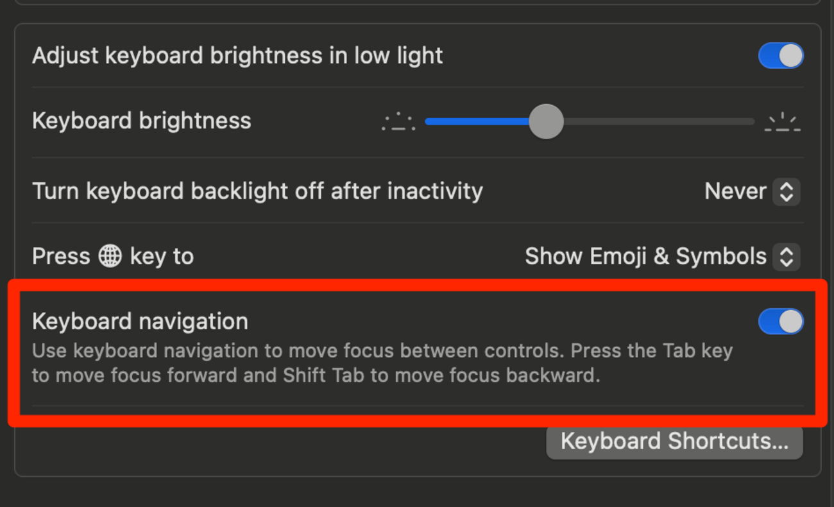Click the Keyboard navigation heading text

pos(140,322)
